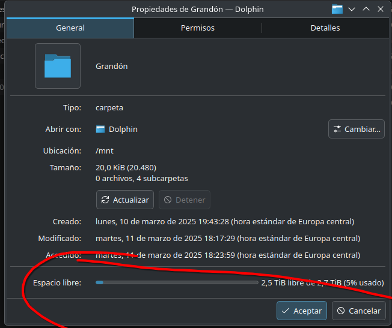This screenshot has width=392, height=328.
Task: Click the text "0 archivos, 4 subcarpetas"
Action: click(x=142, y=179)
